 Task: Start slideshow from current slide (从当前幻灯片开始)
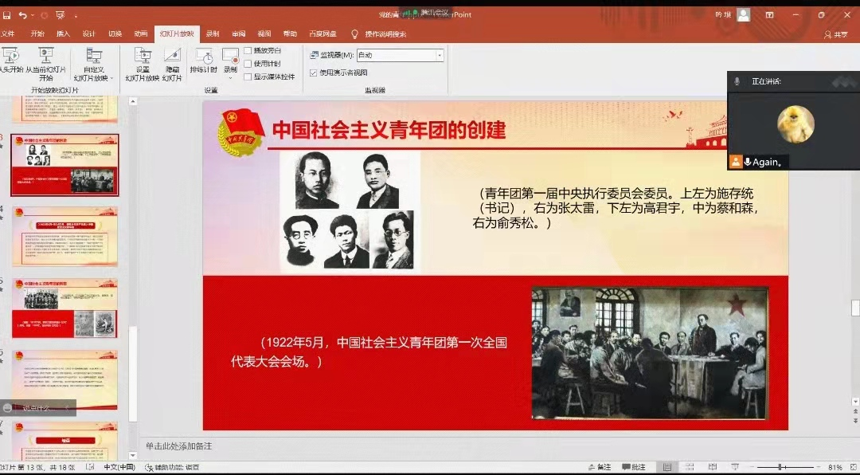click(x=46, y=65)
